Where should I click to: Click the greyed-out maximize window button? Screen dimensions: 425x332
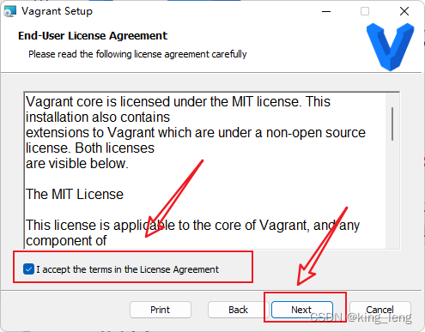pyautogui.click(x=365, y=12)
